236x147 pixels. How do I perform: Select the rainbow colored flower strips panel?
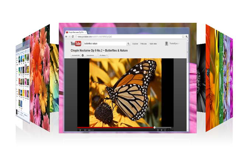pos(219,78)
